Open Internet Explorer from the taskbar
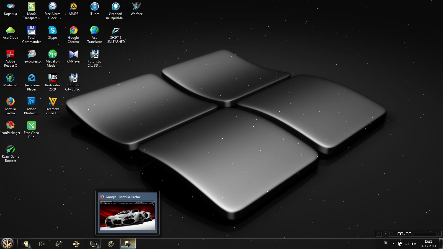This screenshot has width=443, height=249. click(x=59, y=244)
